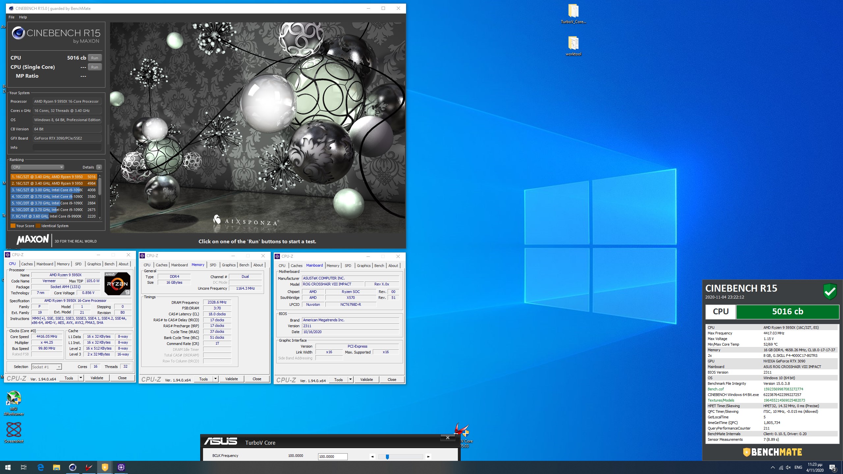Click Validate in first CPU-Z window
This screenshot has height=474, width=843.
click(x=97, y=378)
